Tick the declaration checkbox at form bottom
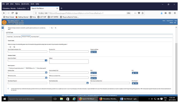Viewport: 179px width, 103px height. click(8, 89)
